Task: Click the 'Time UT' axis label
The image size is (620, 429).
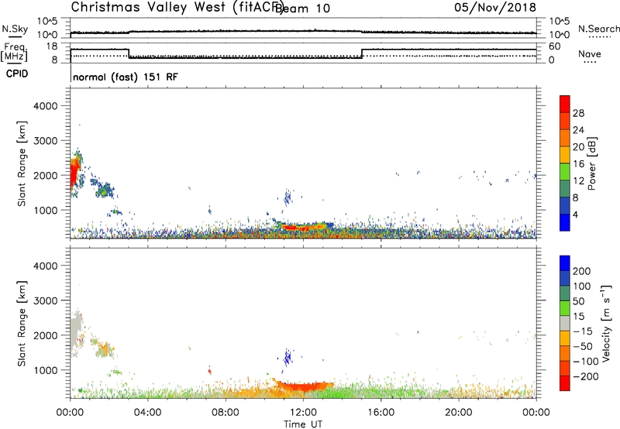Action: tap(303, 424)
